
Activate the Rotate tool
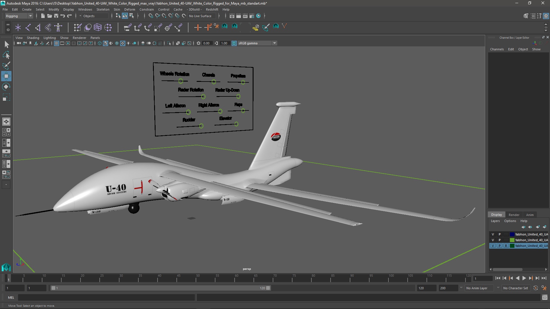6,87
